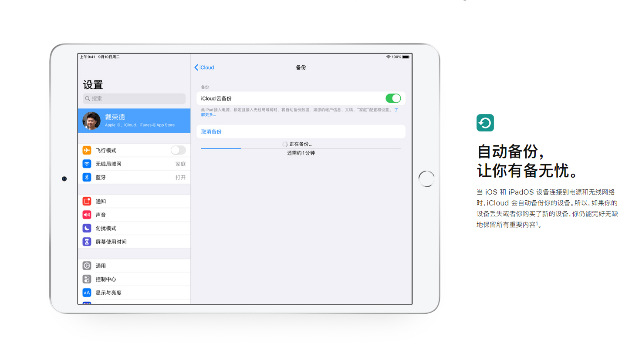639x360 pixels.
Task: Click the 9月10日周二 date in status bar
Action: point(109,57)
